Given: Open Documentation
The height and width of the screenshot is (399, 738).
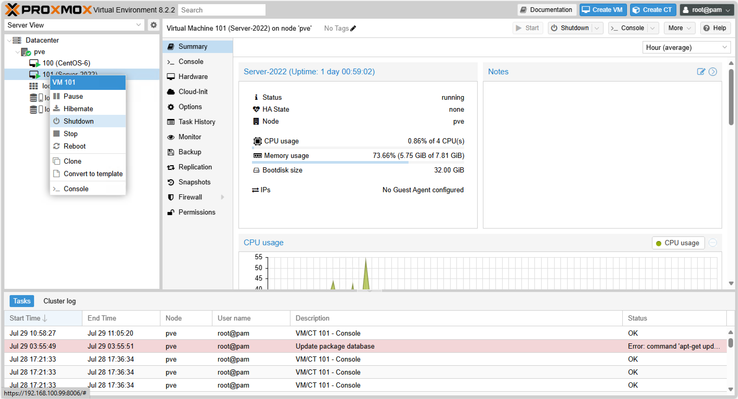Looking at the screenshot, I should (547, 10).
